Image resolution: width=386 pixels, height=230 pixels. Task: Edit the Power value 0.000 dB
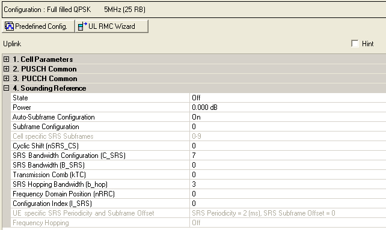coord(288,107)
